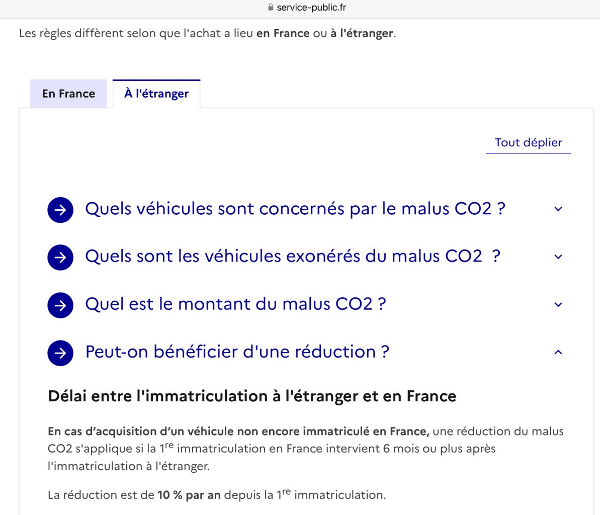Click the 'Délai entre l'immatriculation' heading
This screenshot has width=600, height=515.
252,396
